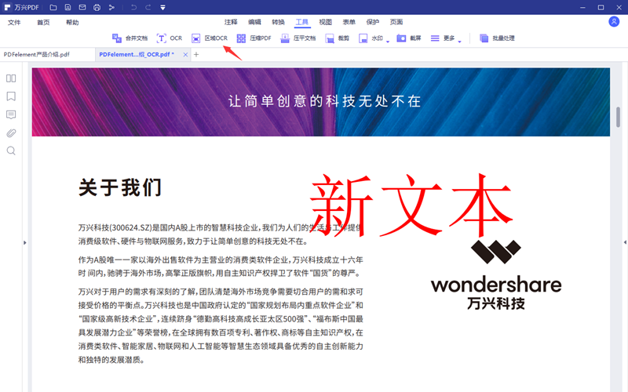This screenshot has height=392, width=628.
Task: Take a screenshot with 截屏
Action: point(409,38)
